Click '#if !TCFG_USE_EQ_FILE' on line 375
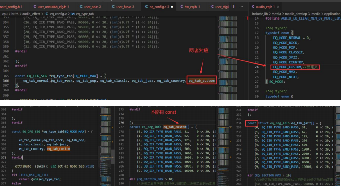This screenshot has width=341, height=186. click(30, 175)
